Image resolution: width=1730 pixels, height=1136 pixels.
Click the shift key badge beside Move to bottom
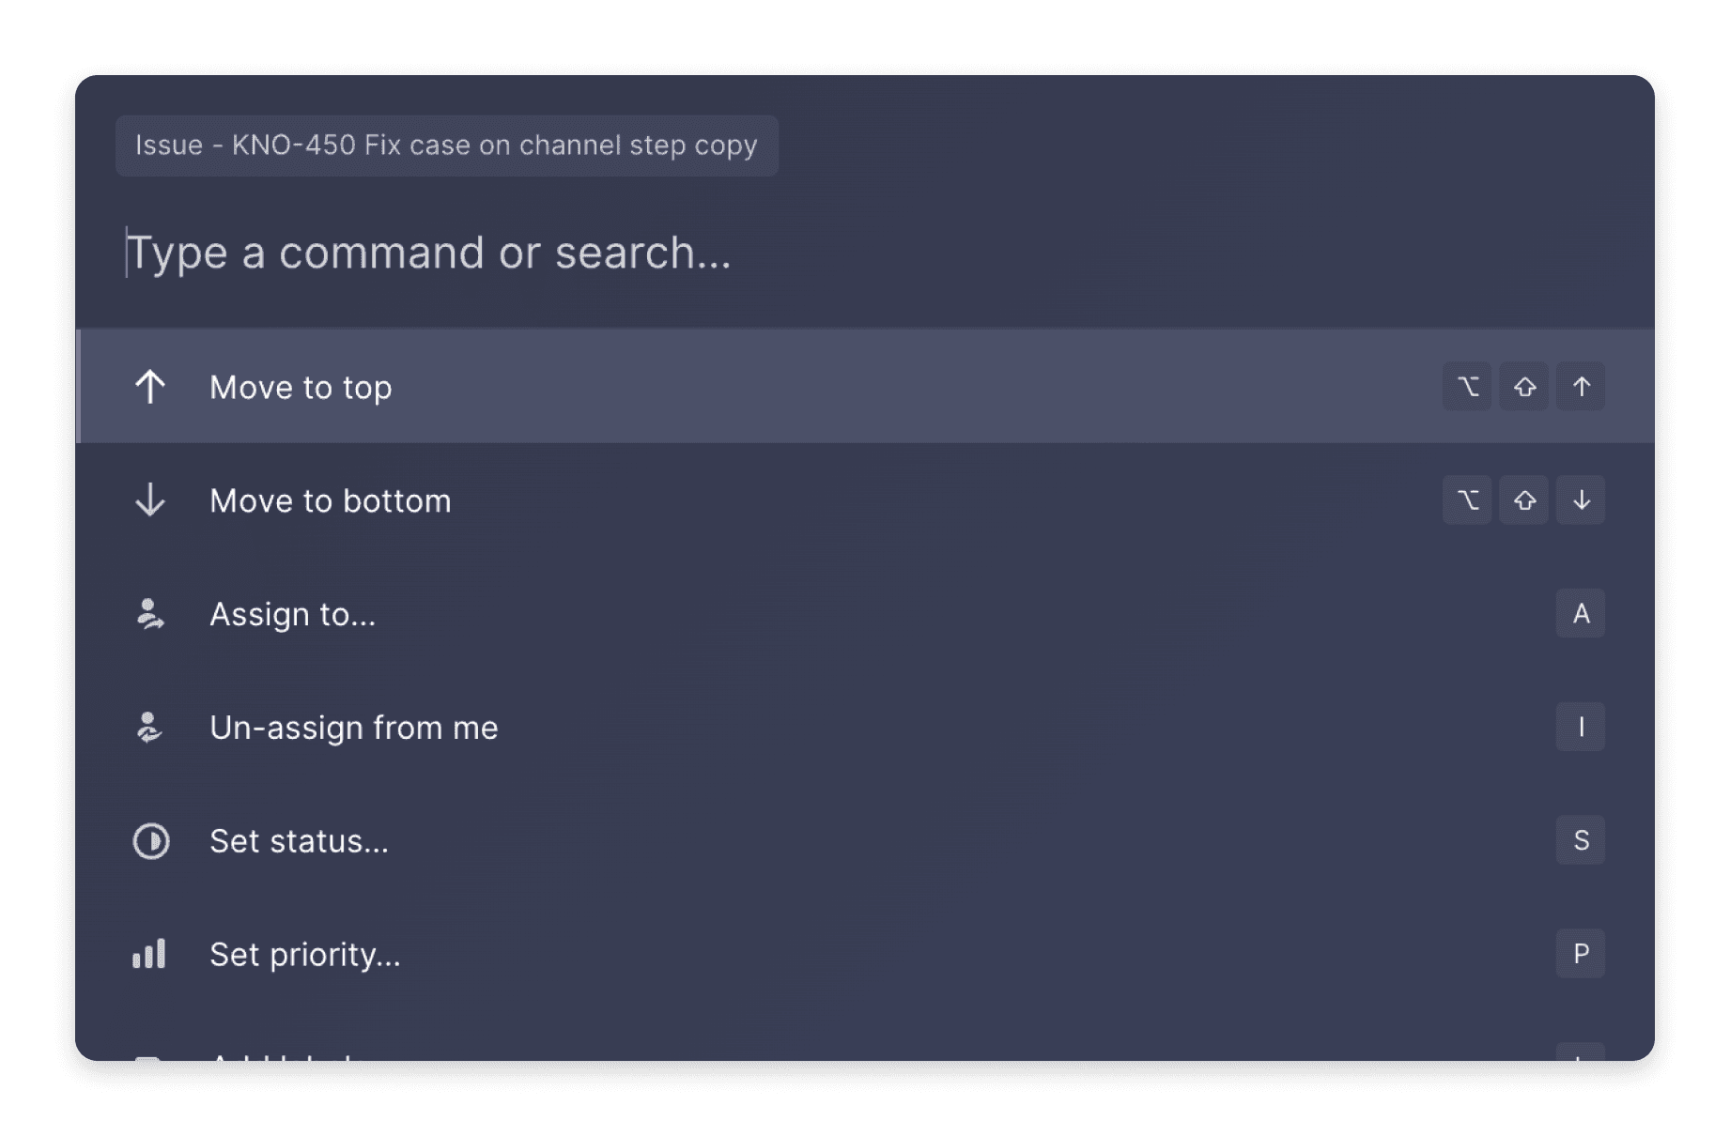(x=1523, y=500)
